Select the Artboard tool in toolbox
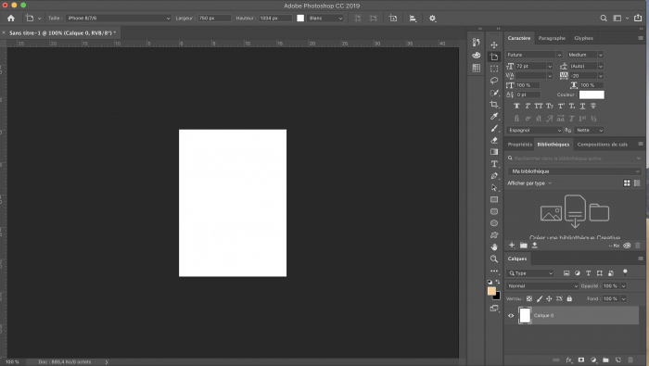 (494, 57)
